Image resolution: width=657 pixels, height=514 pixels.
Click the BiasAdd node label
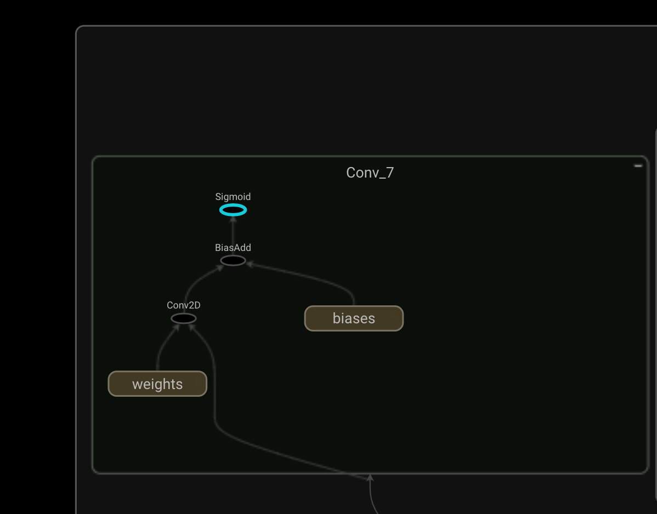pyautogui.click(x=233, y=248)
